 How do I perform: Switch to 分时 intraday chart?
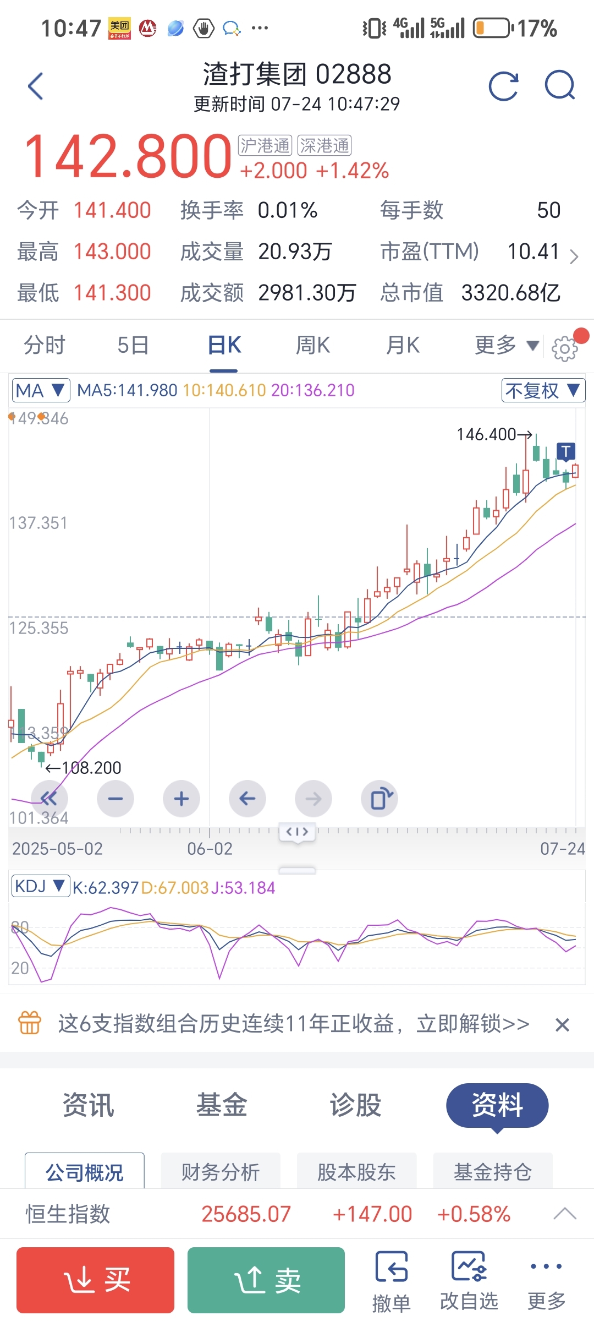pyautogui.click(x=45, y=345)
